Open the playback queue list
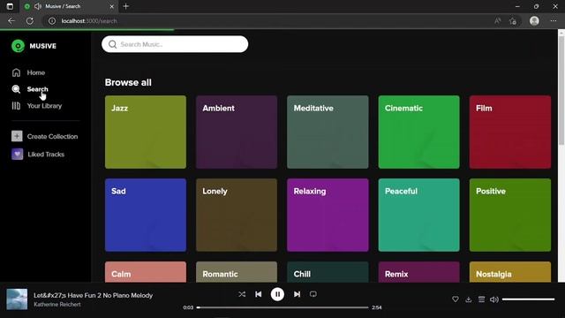565x318 pixels. [x=481, y=299]
